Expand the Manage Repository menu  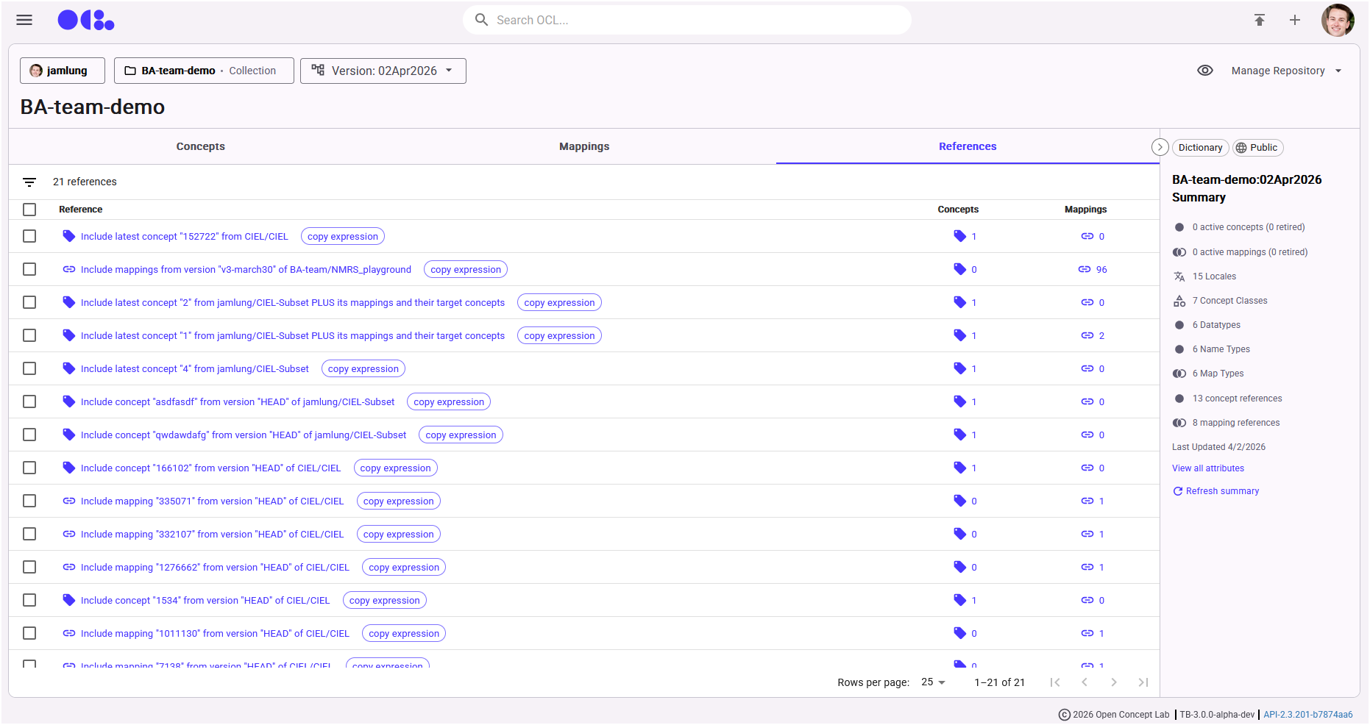click(1286, 71)
